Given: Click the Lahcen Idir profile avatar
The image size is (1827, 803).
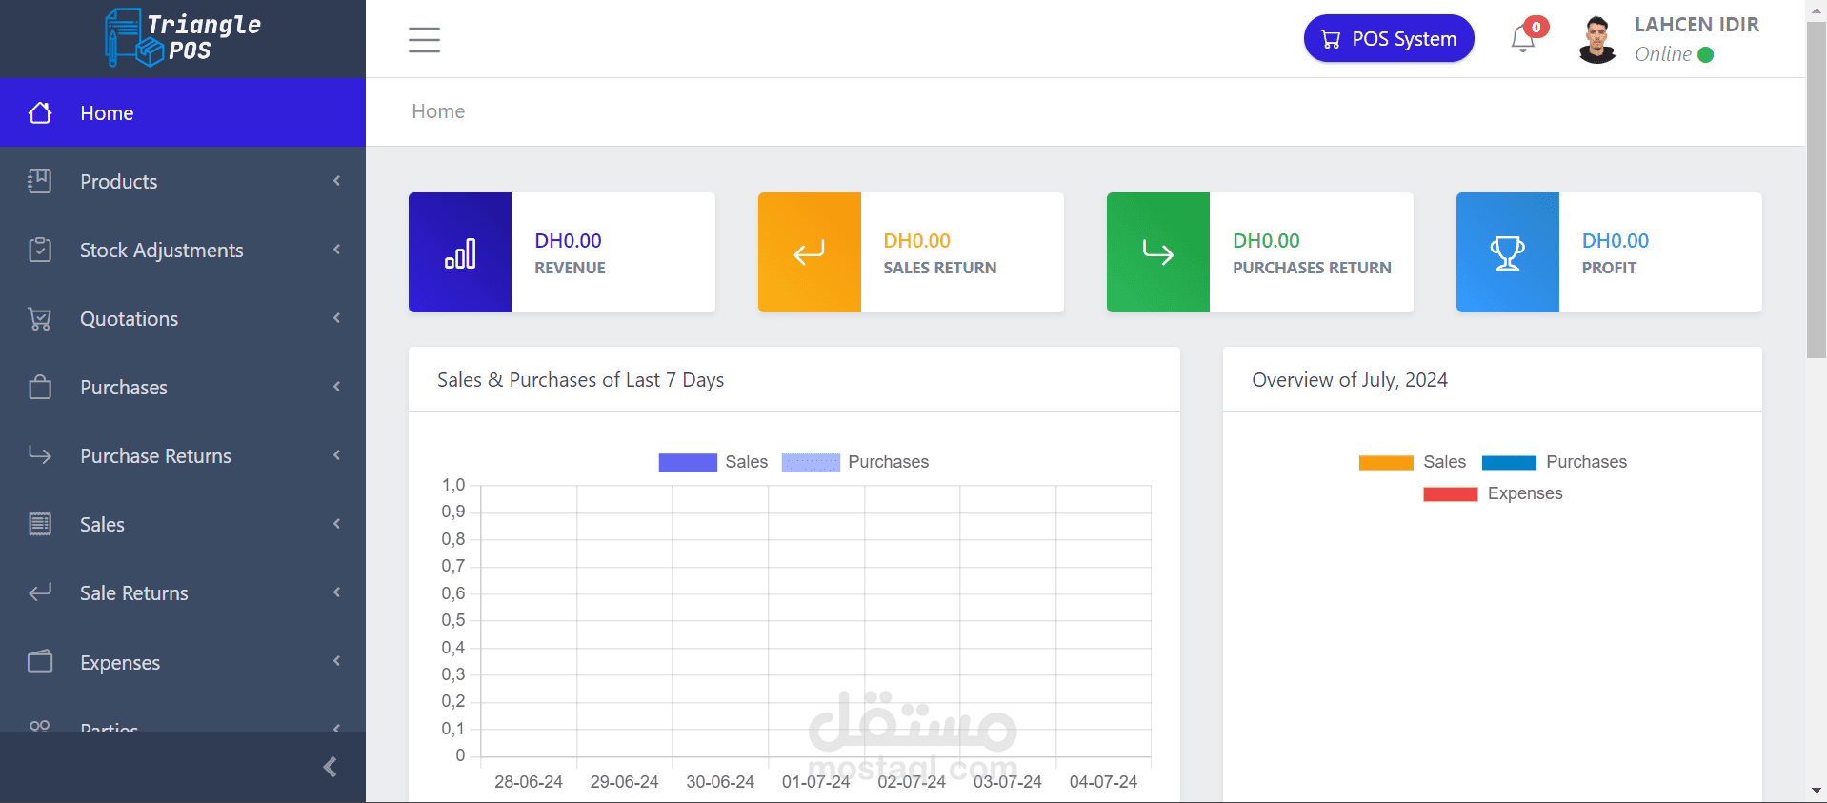Looking at the screenshot, I should [x=1597, y=40].
